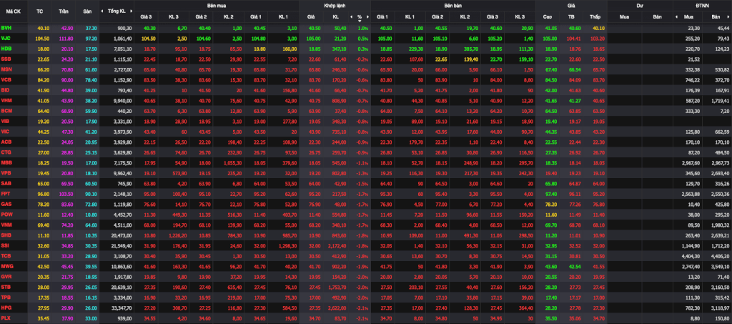Click the TB column header
Screen dimensions: 732x324
pos(571,16)
